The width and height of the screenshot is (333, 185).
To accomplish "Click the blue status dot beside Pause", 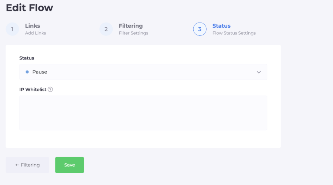I will pos(27,72).
